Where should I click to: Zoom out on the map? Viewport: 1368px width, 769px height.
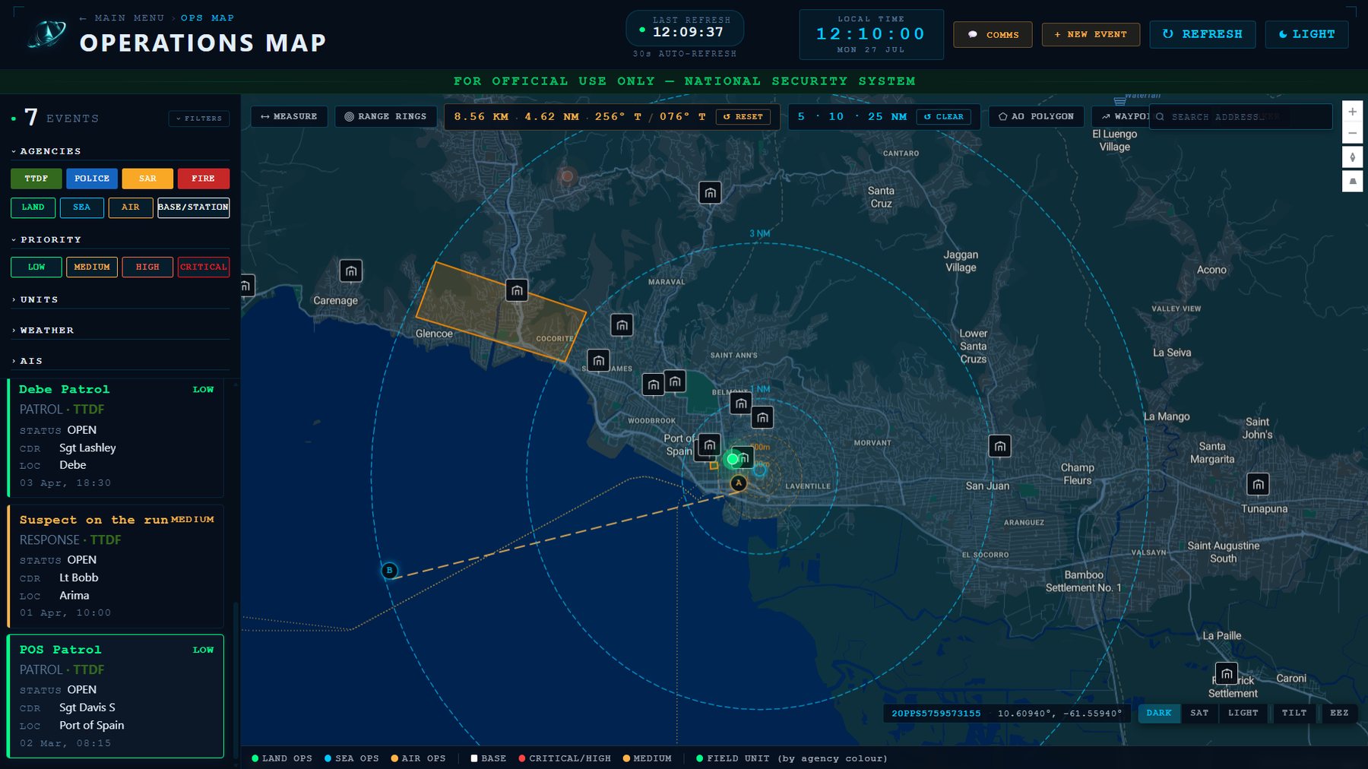pos(1352,134)
